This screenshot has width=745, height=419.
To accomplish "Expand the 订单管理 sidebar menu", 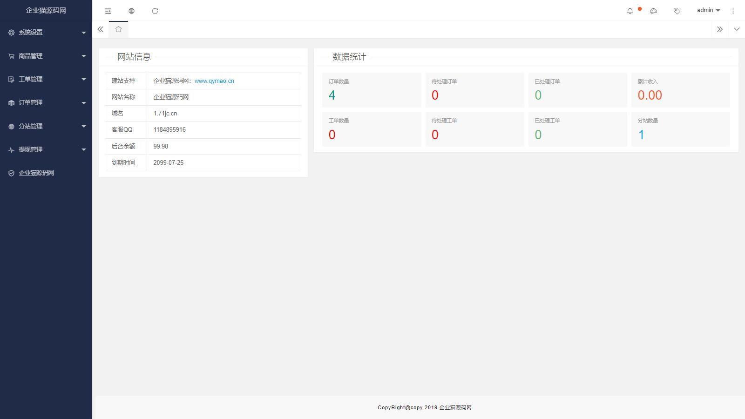I will click(46, 102).
